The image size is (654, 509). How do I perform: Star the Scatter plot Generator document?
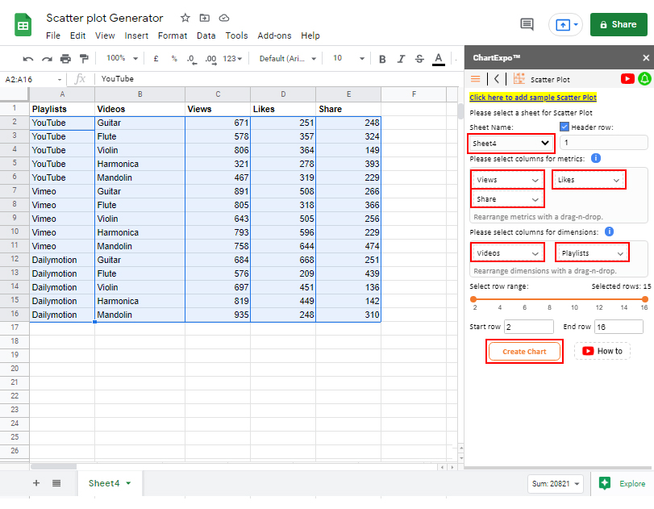[185, 18]
